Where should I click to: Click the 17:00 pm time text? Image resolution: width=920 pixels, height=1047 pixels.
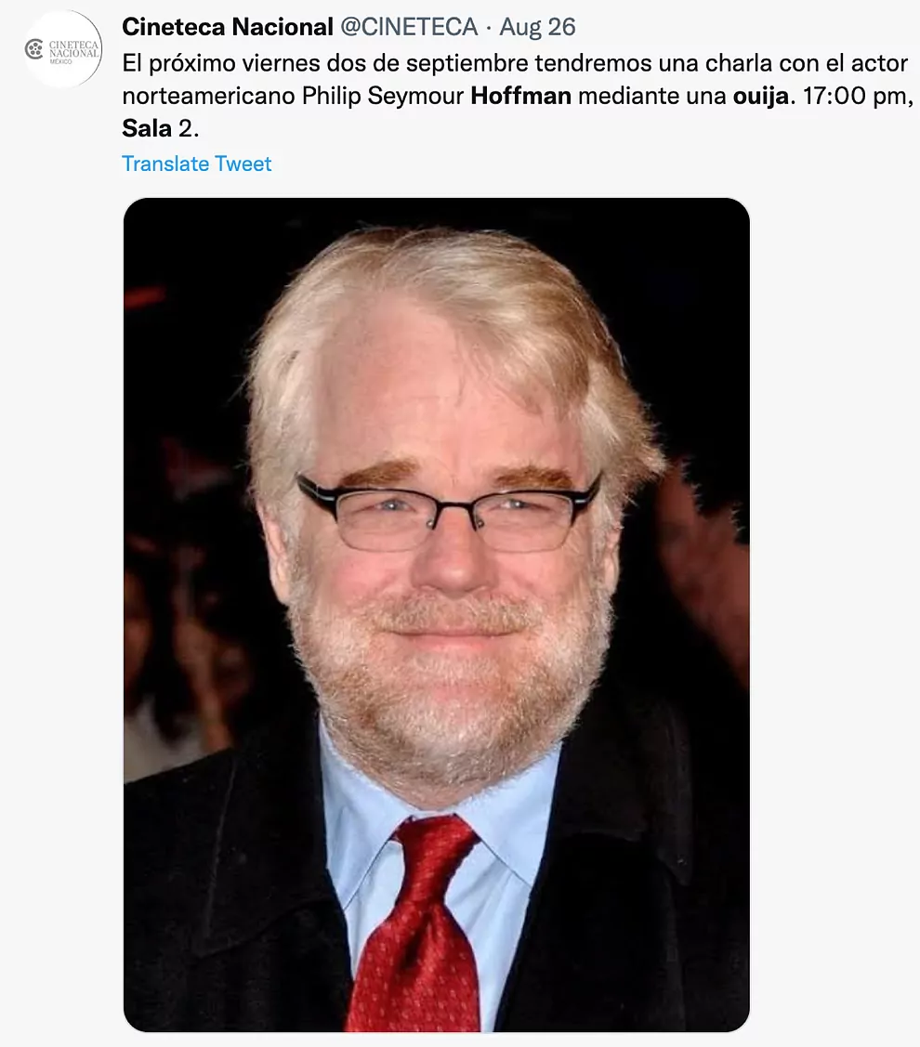point(857,97)
